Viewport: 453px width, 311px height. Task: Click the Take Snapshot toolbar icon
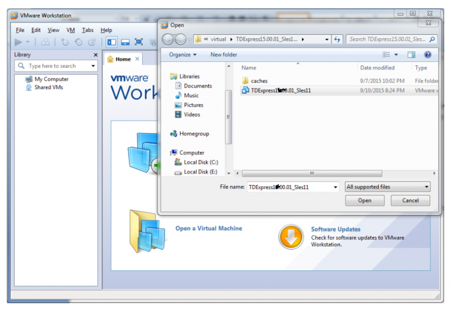(x=65, y=42)
